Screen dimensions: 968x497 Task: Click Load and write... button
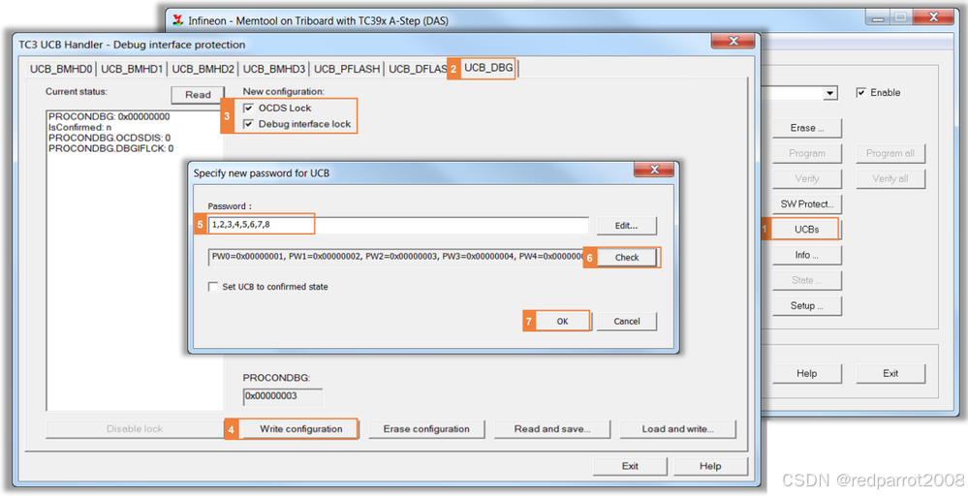point(678,429)
